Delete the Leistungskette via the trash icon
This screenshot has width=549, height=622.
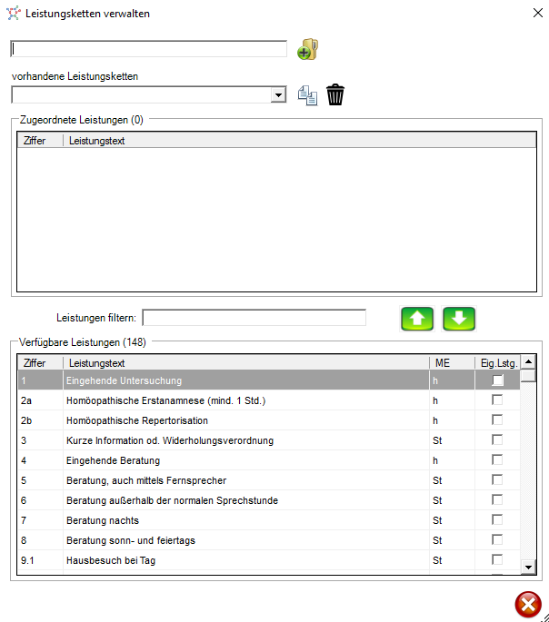[335, 94]
